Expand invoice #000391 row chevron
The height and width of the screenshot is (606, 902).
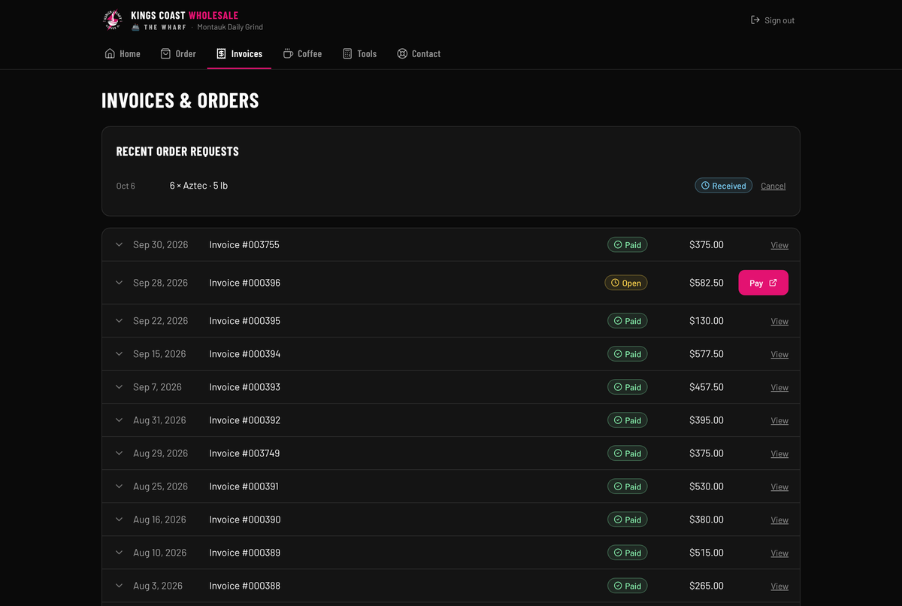tap(119, 486)
